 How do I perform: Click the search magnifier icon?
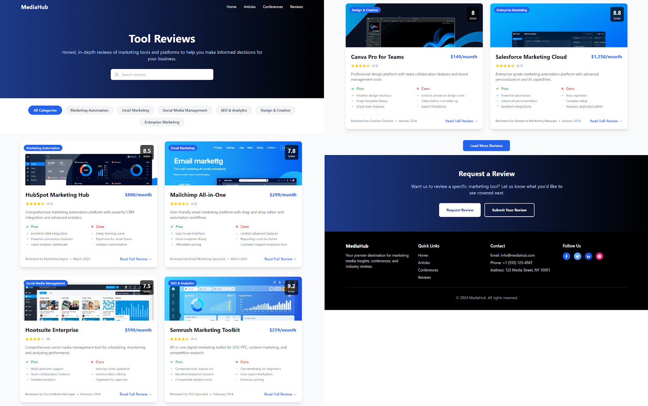click(x=117, y=75)
